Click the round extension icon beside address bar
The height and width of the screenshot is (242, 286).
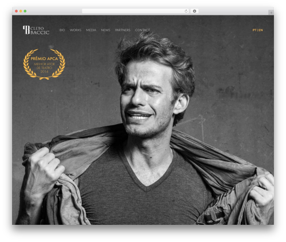[194, 11]
